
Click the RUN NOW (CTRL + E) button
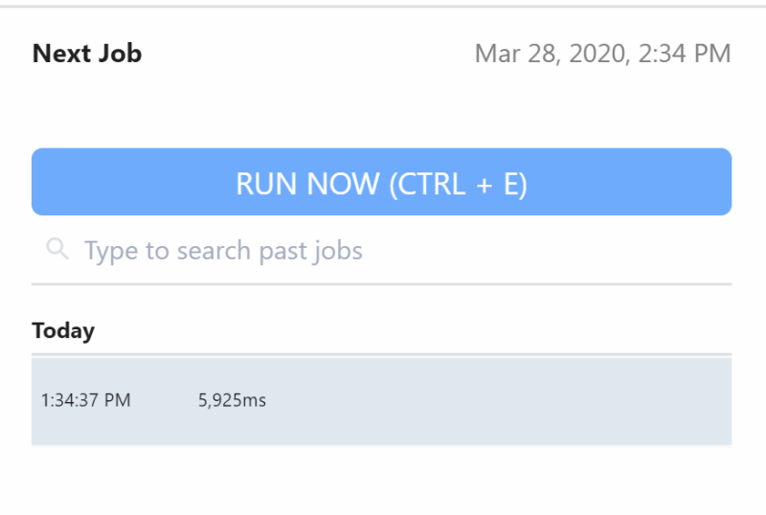click(381, 182)
